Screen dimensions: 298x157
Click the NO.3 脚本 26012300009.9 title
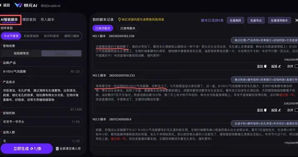click(x=112, y=119)
